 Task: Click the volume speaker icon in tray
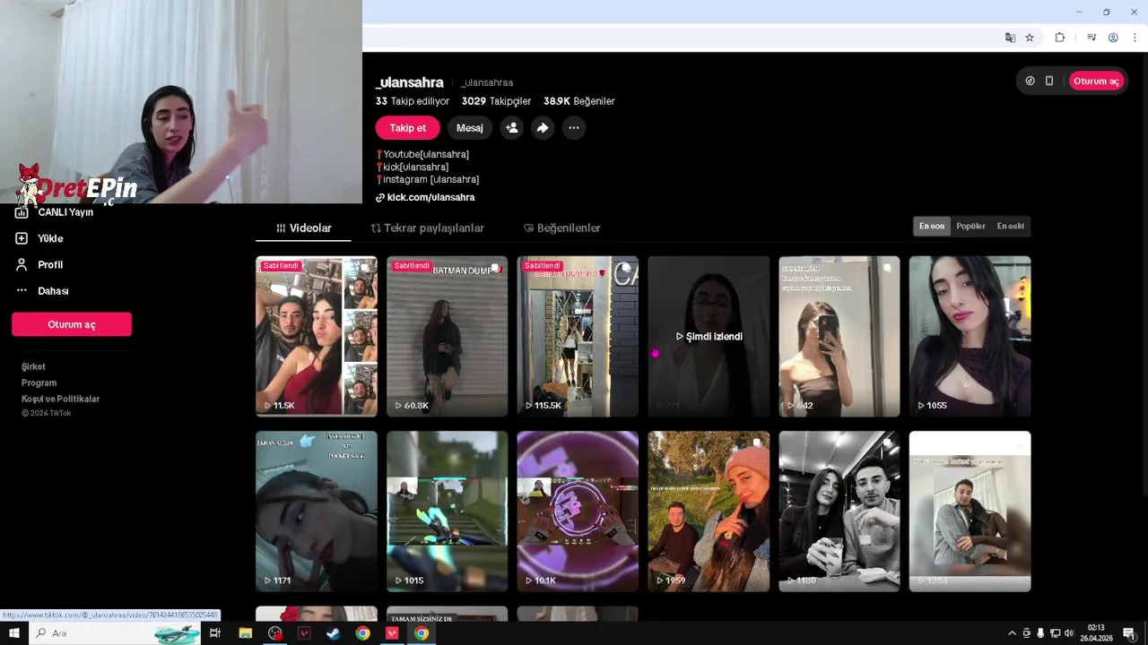(x=1068, y=633)
